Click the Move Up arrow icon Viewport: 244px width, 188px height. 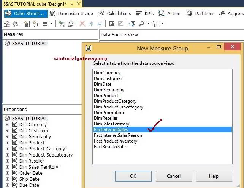click(x=91, y=23)
